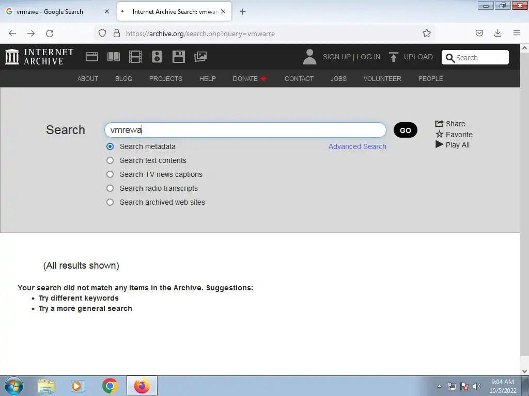Open File Explorer from taskbar
This screenshot has width=529, height=396.
coord(46,386)
